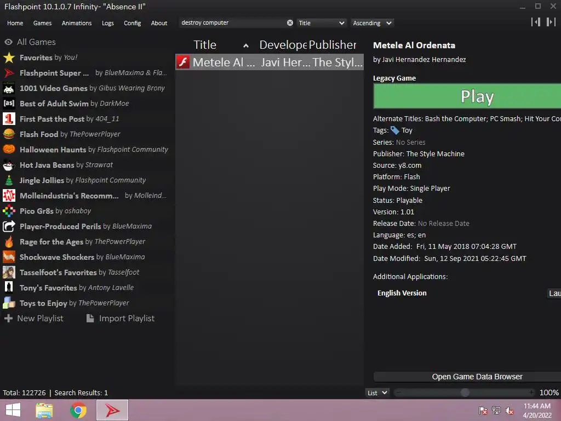Click the Flashpoint taskbar icon
The height and width of the screenshot is (421, 561).
pos(112,410)
